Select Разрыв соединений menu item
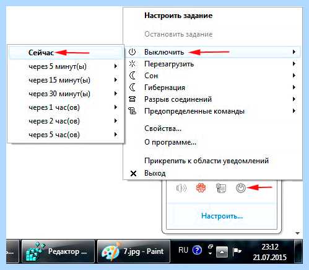309x270 pixels. (212, 99)
